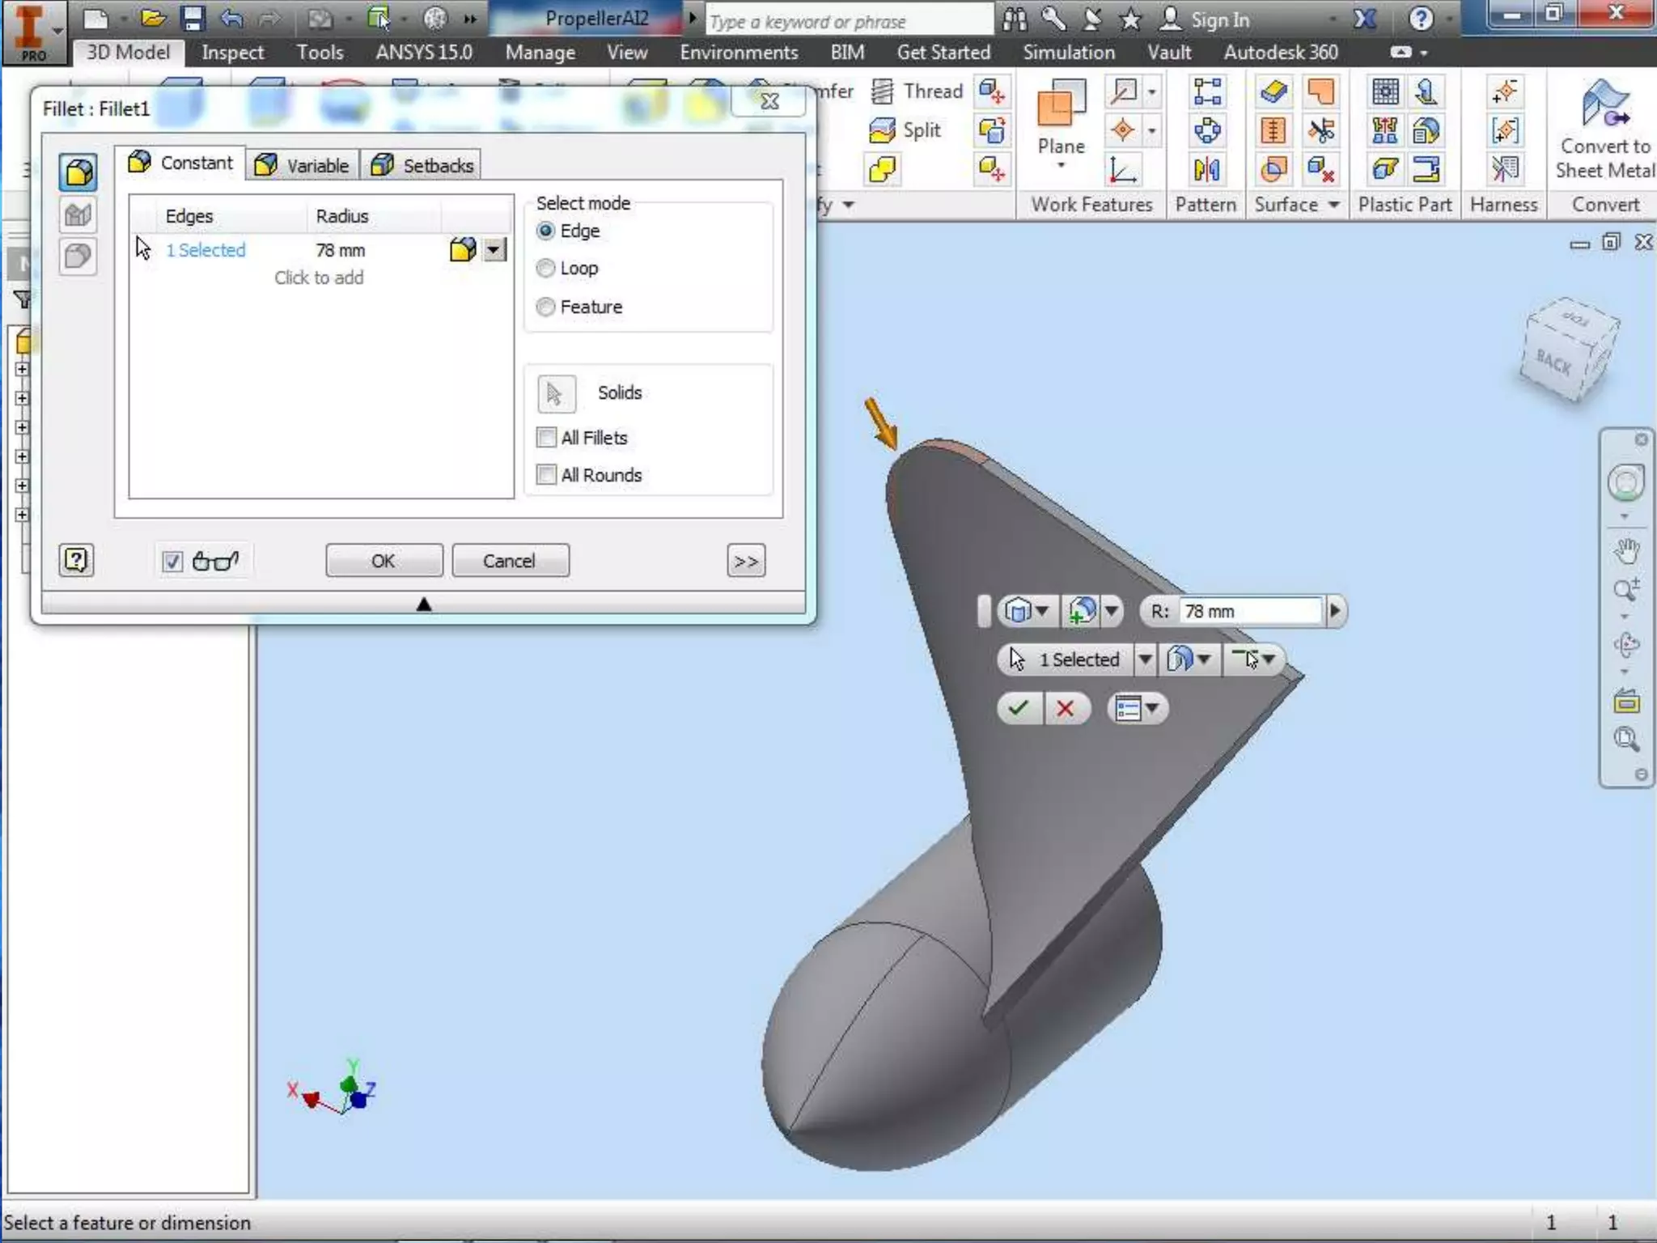
Task: Enable the All Fillets checkbox
Action: pos(547,438)
